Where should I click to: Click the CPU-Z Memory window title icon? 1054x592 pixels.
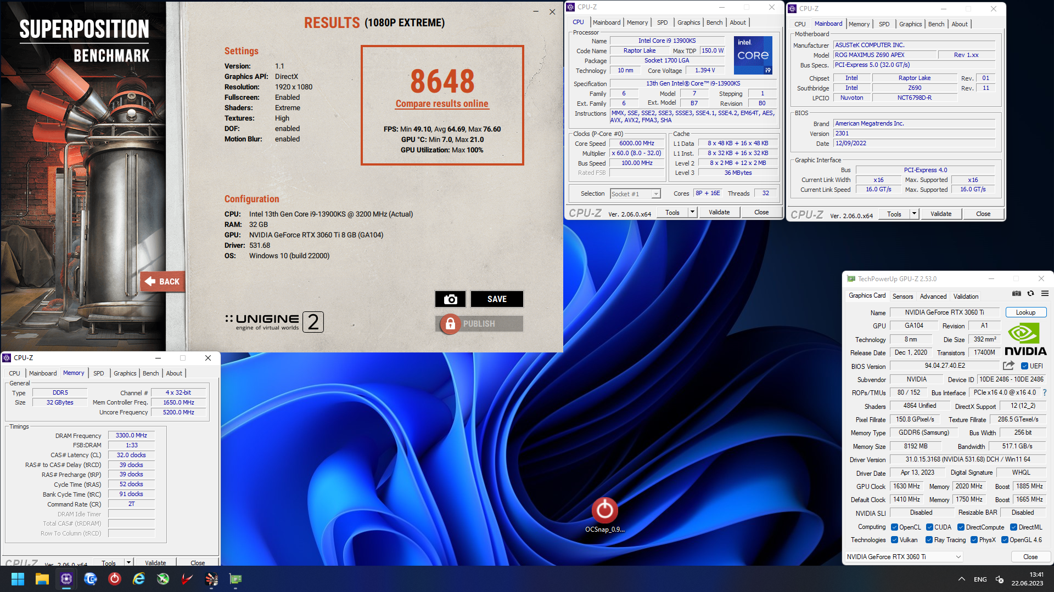pyautogui.click(x=7, y=358)
